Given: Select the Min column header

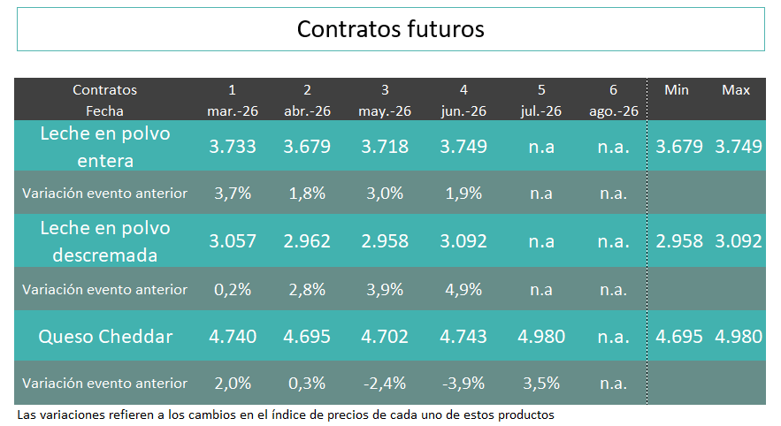Looking at the screenshot, I should [677, 90].
